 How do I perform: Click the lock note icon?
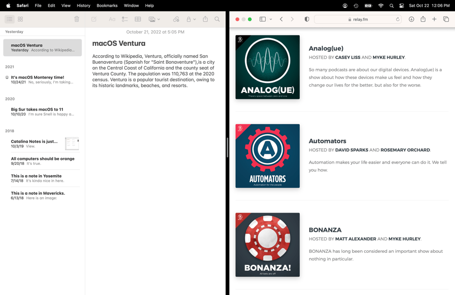click(189, 19)
